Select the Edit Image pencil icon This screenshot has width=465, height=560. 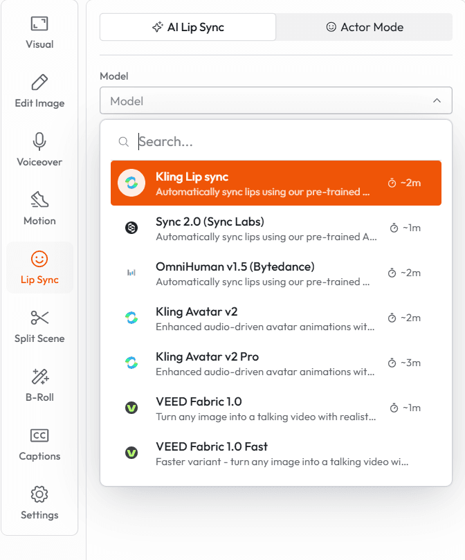[39, 82]
